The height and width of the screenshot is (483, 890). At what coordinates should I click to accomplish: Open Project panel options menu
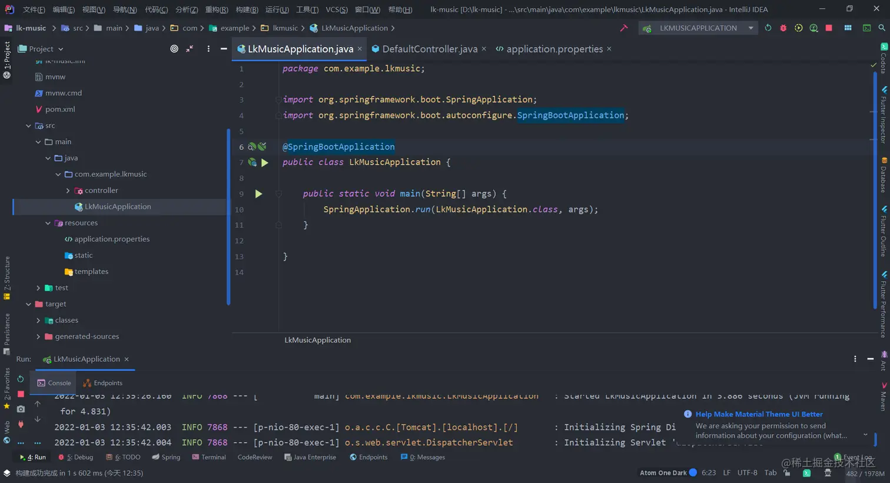[x=208, y=49]
